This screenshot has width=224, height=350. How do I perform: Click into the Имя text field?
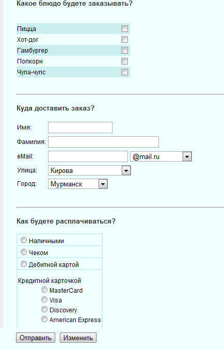click(x=80, y=128)
